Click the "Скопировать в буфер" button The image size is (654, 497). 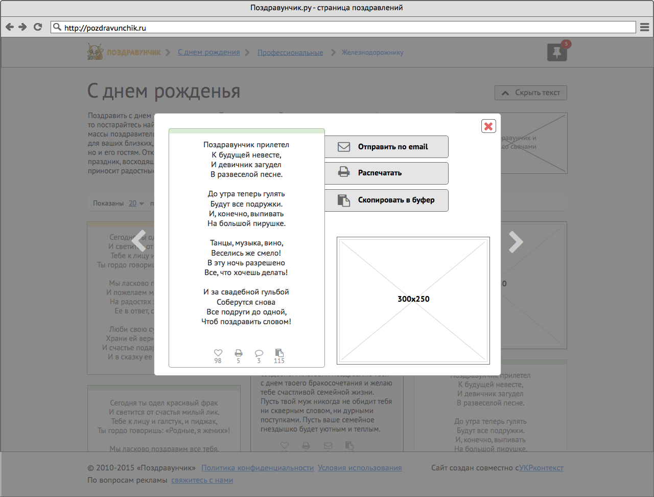386,200
